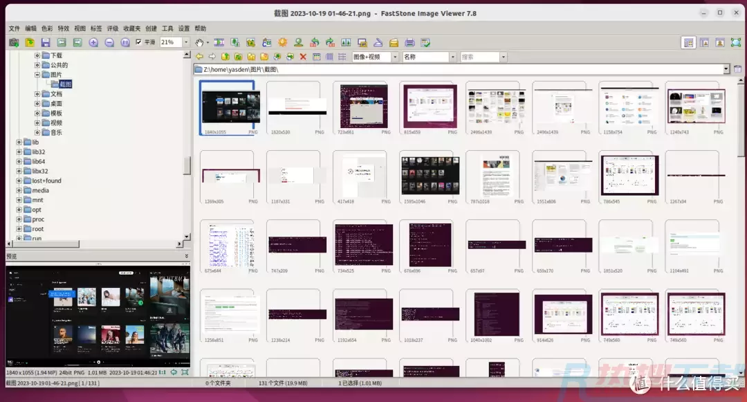Image resolution: width=747 pixels, height=402 pixels.
Task: Click the yellow back arrow navigation icon
Action: 199,57
